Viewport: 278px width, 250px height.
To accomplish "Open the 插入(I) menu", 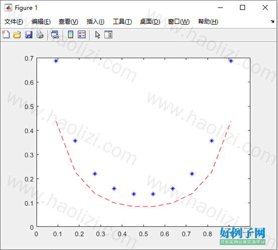I will tap(95, 22).
